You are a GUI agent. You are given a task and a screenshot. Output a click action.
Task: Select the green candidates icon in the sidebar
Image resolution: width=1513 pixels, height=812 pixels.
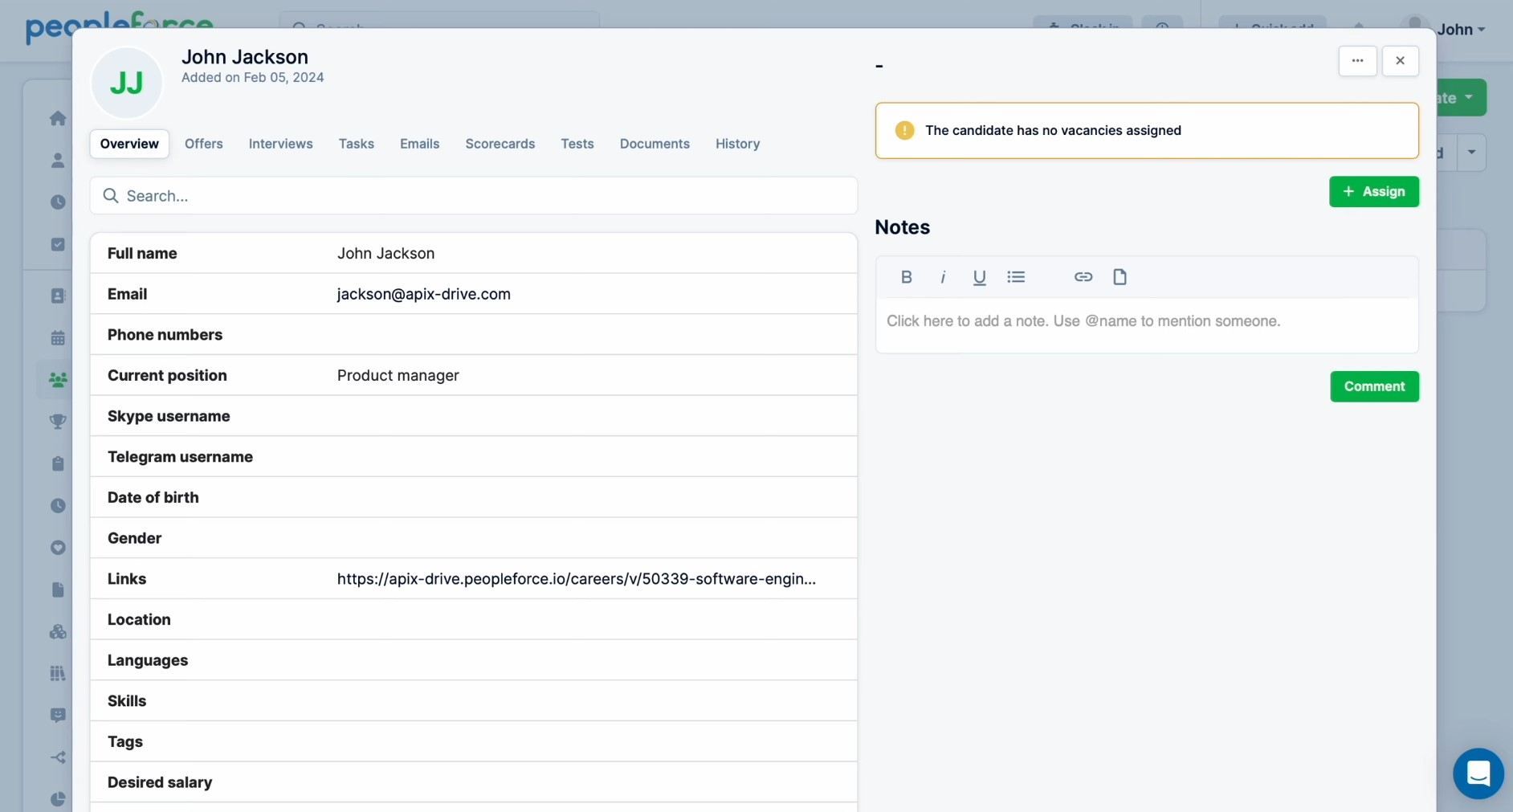[x=57, y=380]
